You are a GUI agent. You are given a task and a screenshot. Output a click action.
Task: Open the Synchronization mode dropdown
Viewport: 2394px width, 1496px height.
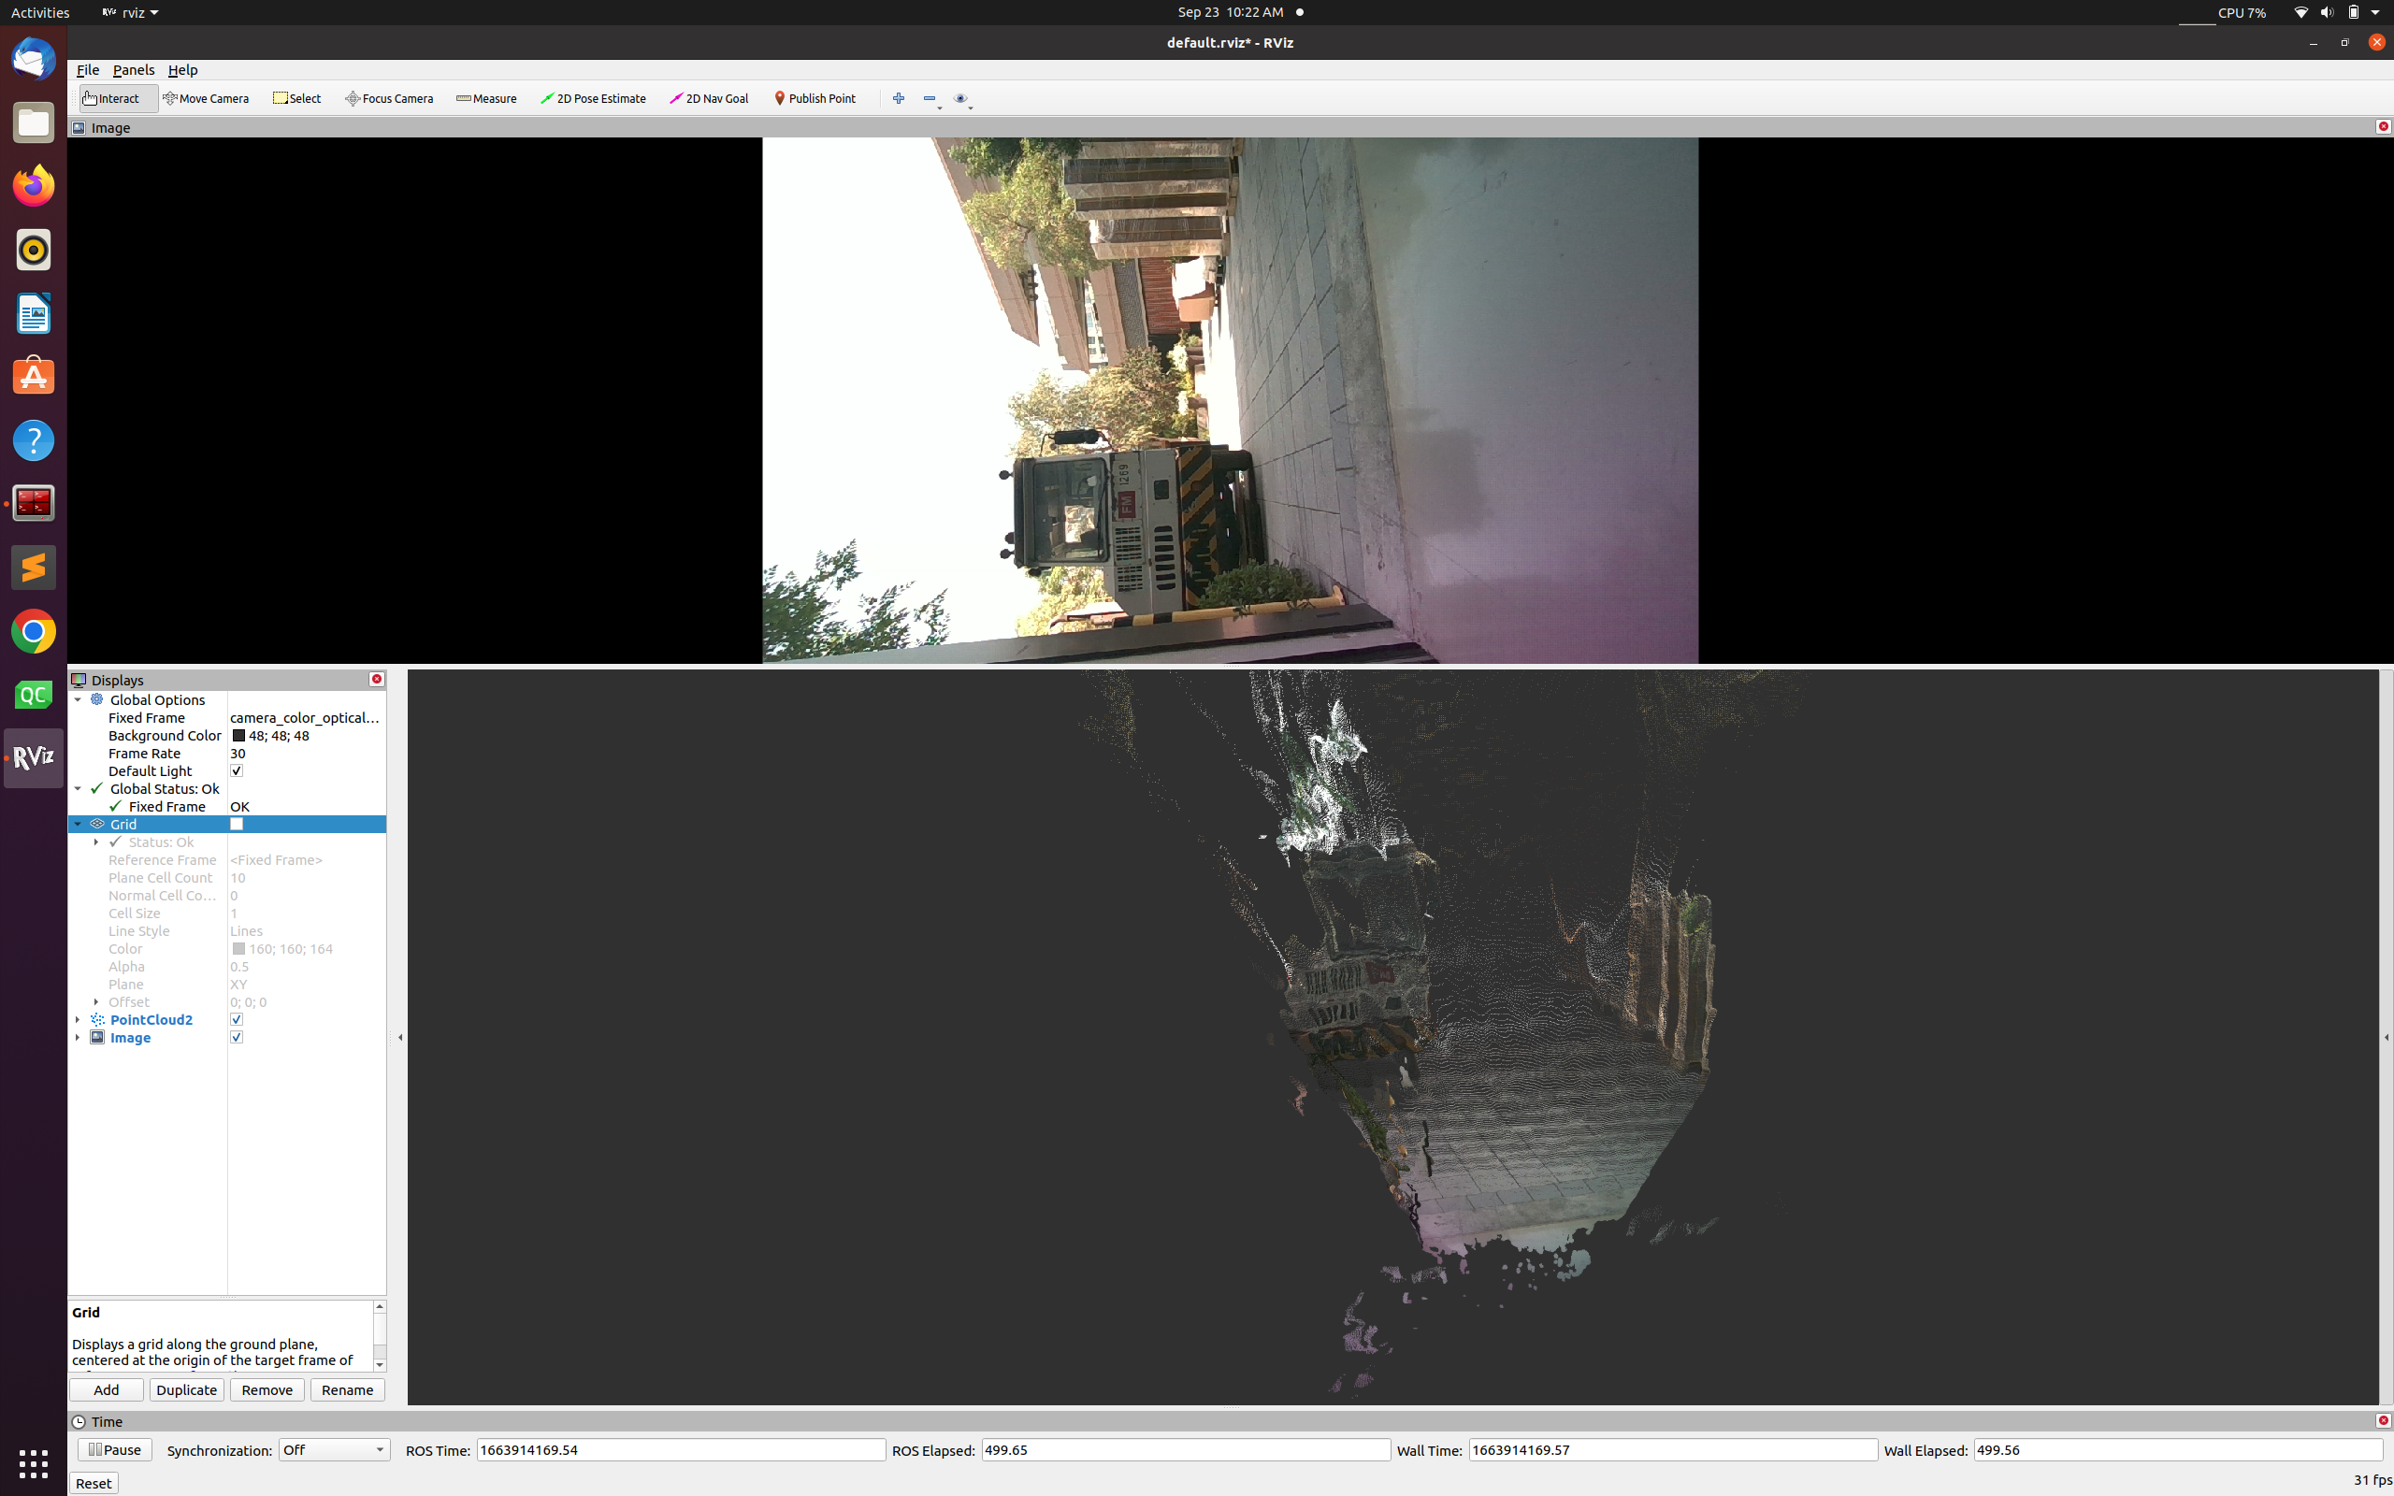[x=333, y=1449]
